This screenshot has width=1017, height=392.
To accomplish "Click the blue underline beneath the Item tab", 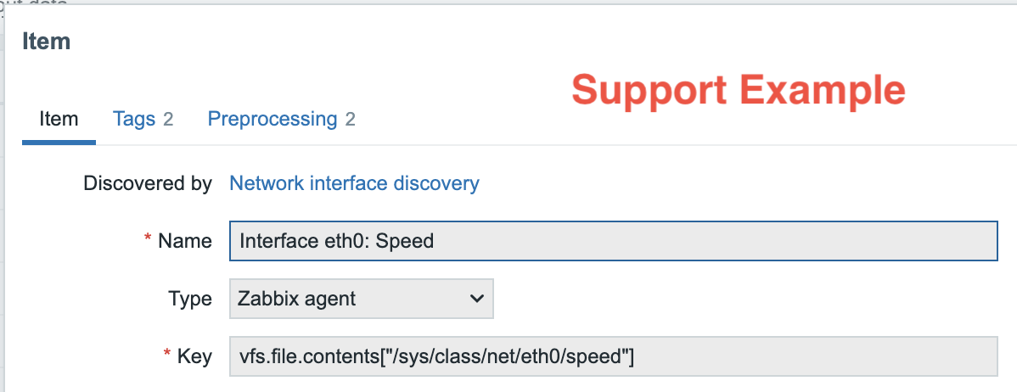I will 59,143.
